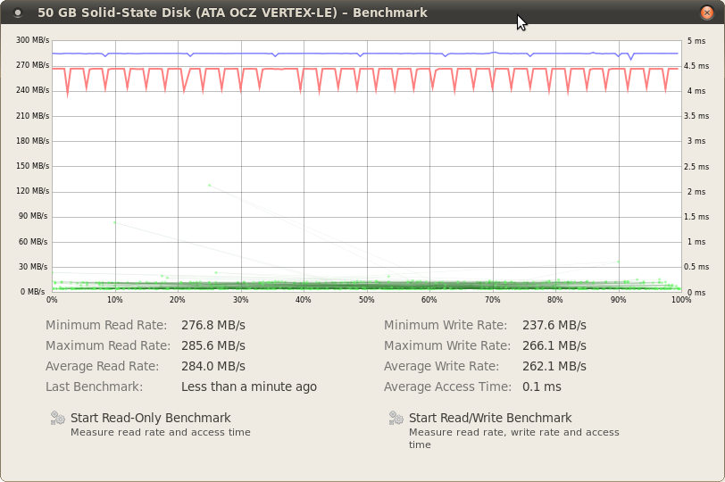Click the Benchmark window title text
This screenshot has height=482, width=725.
click(x=232, y=12)
